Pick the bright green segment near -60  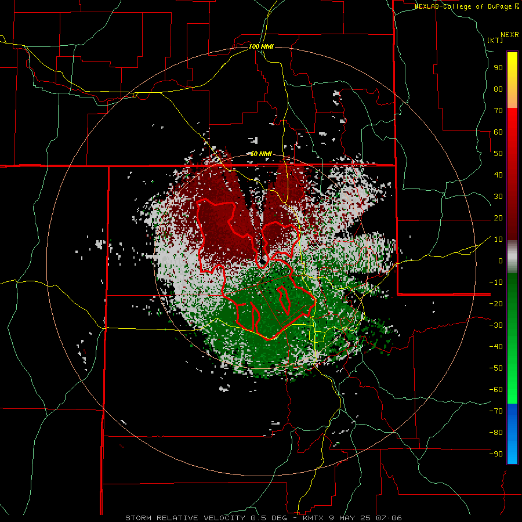point(512,390)
